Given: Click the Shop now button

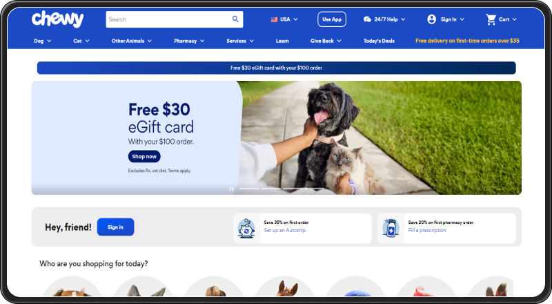Looking at the screenshot, I should point(144,157).
